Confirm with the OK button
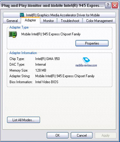120x142 pixels. [x=57, y=135]
